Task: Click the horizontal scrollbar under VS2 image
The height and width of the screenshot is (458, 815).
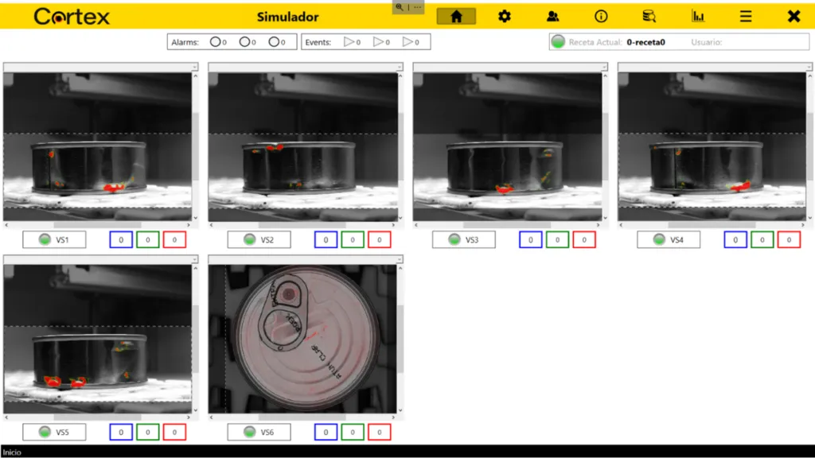Action: (302, 224)
